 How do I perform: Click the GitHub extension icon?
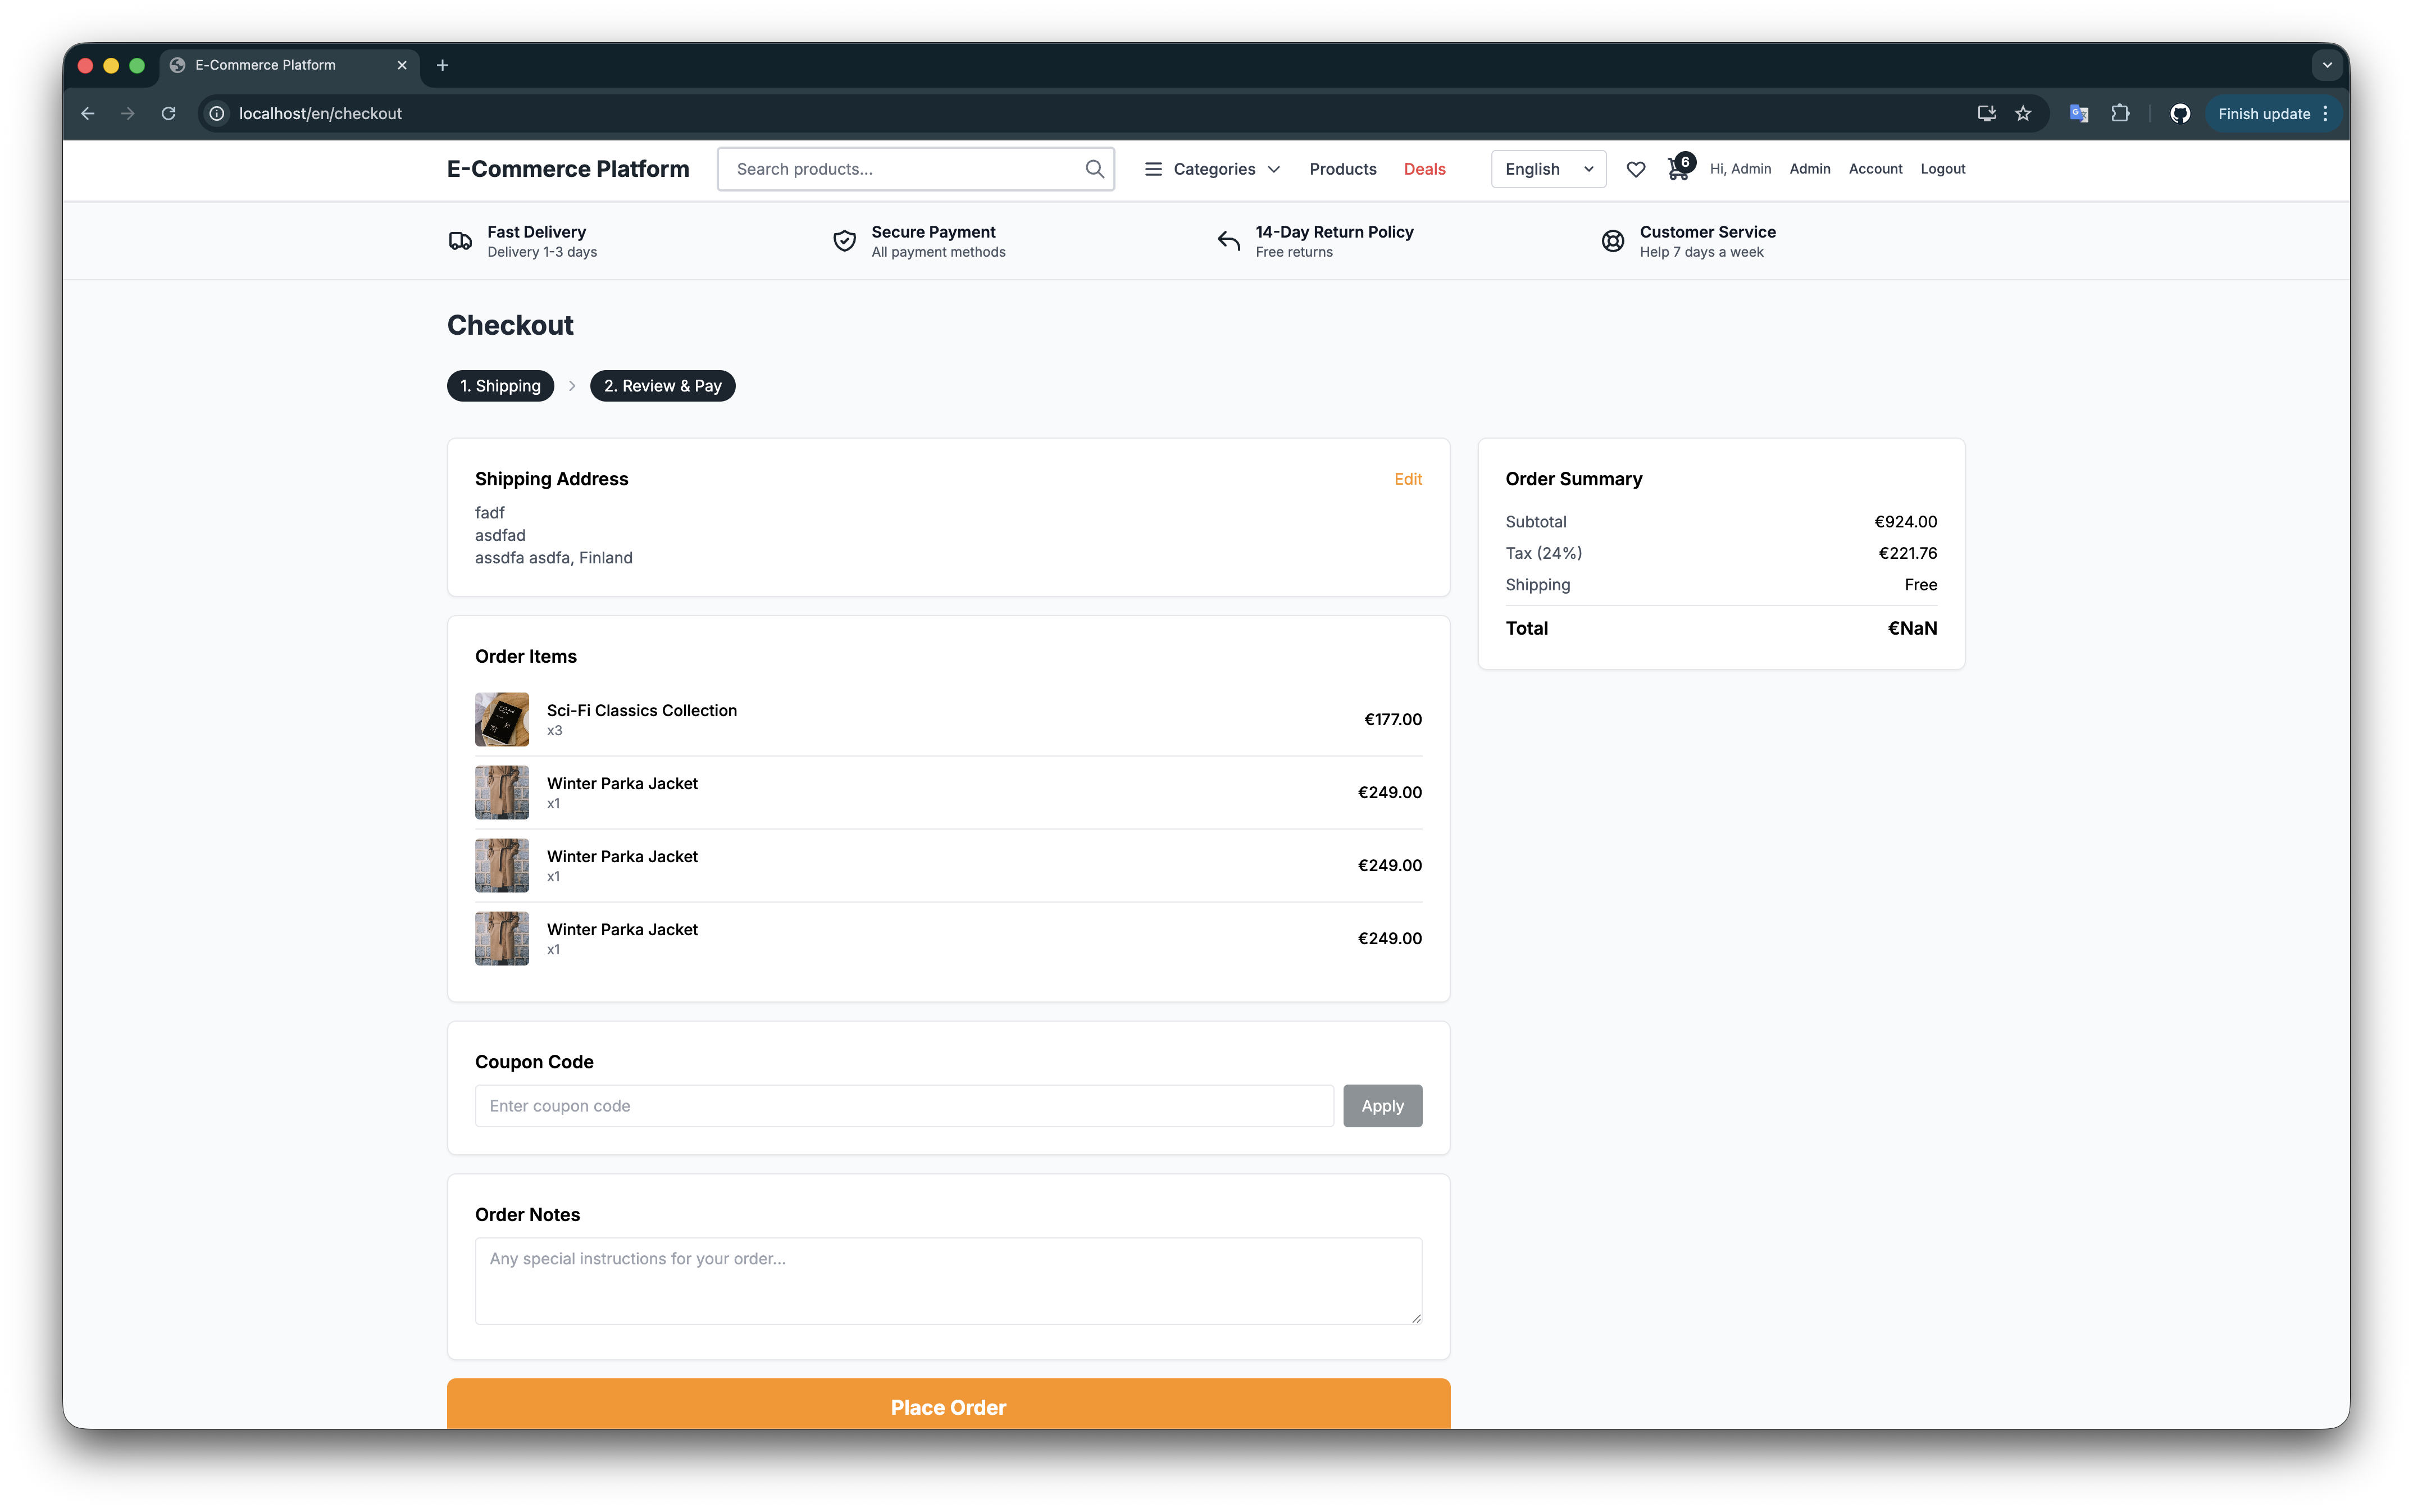point(2180,114)
